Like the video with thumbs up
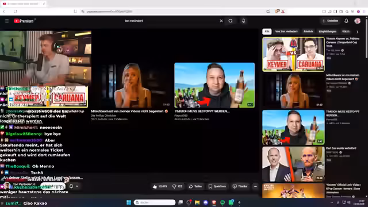Screen dimensions: 368x207 (x=160, y=186)
